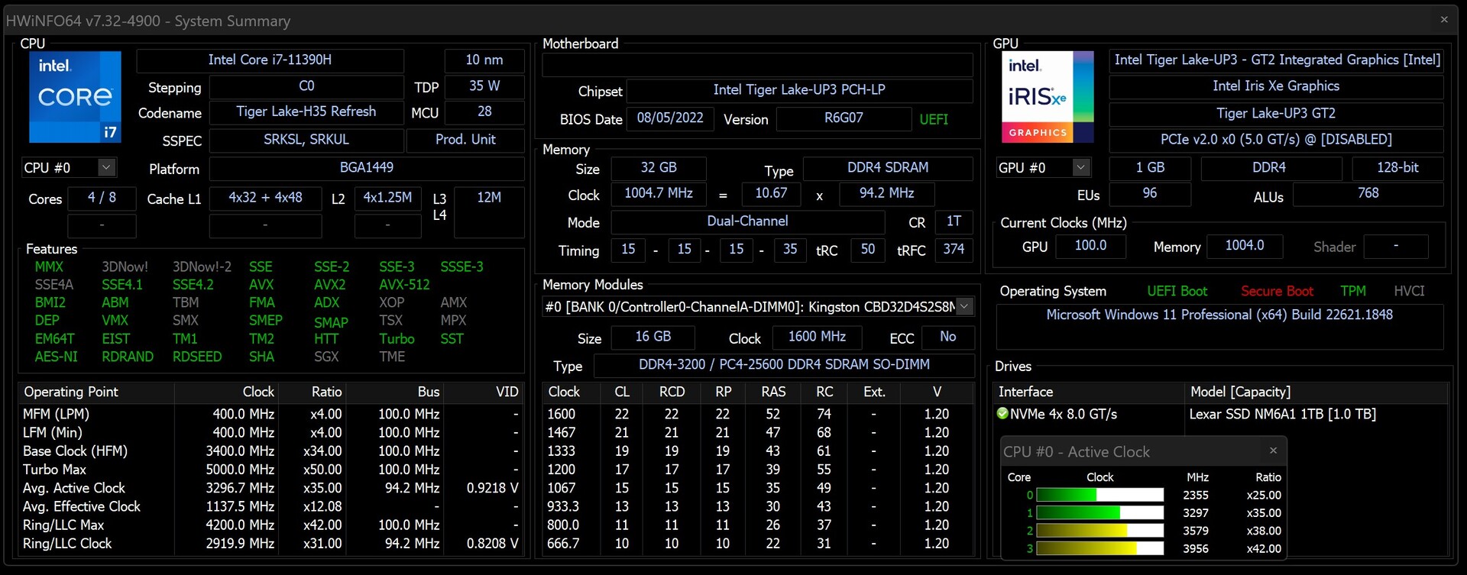Click the GPU current clock 100.0 value
This screenshot has width=1467, height=575.
pyautogui.click(x=1090, y=246)
